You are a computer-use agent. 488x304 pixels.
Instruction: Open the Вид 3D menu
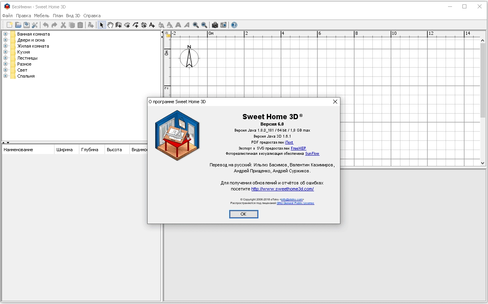pyautogui.click(x=73, y=16)
